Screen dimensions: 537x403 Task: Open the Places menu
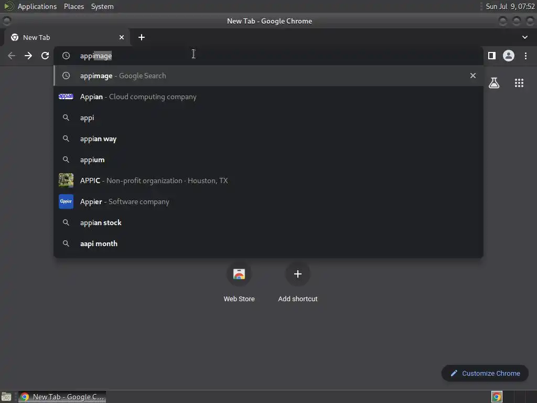tap(74, 6)
